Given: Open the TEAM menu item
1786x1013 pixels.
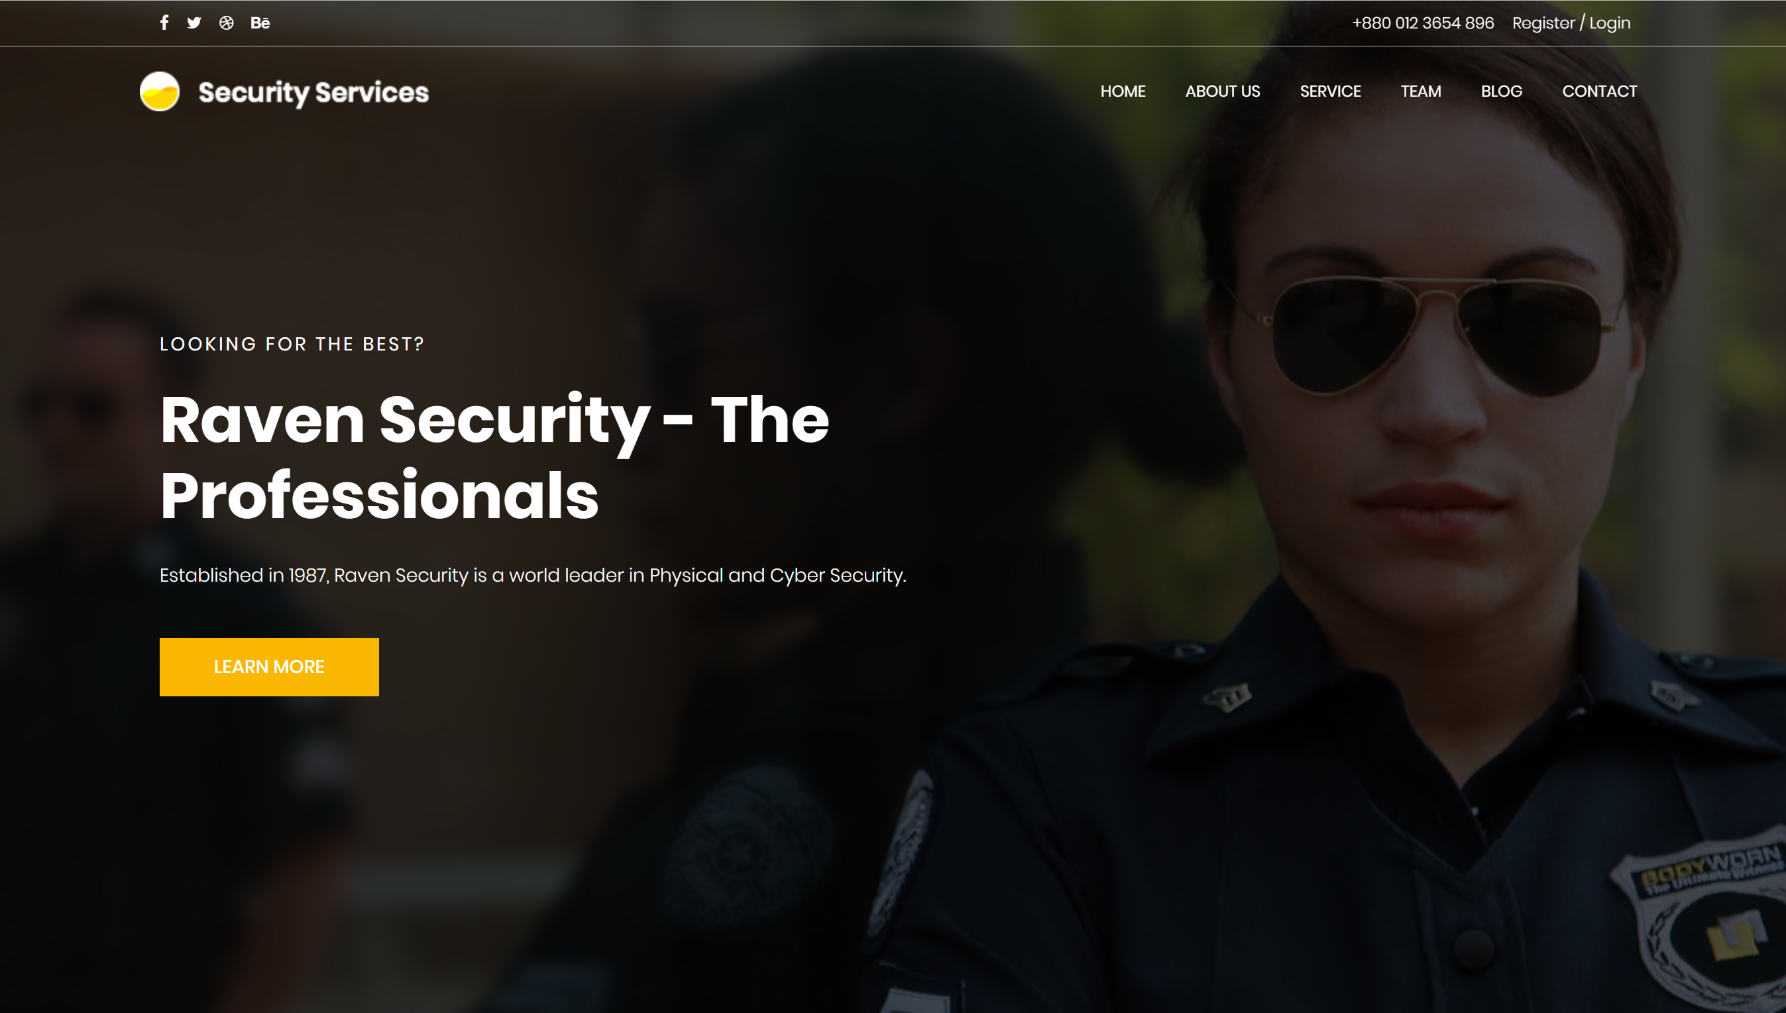Looking at the screenshot, I should click(x=1420, y=91).
